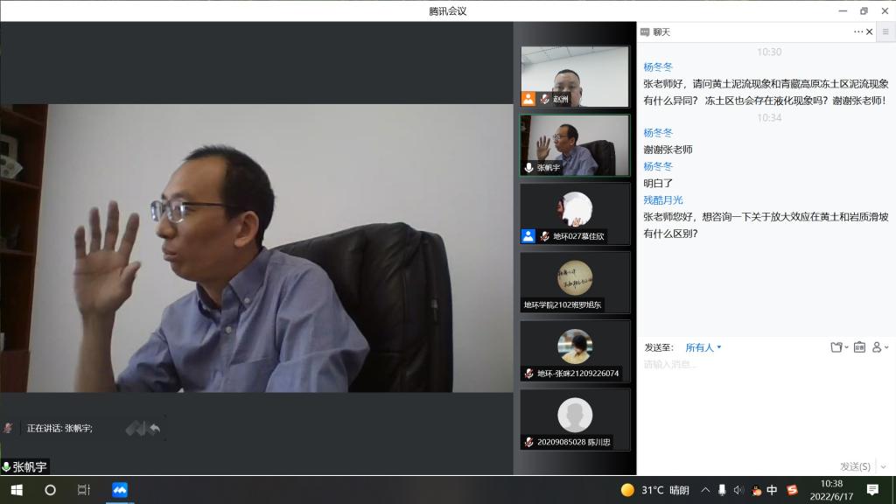Open the side panel list icon
Image resolution: width=896 pixels, height=504 pixels.
click(x=885, y=31)
